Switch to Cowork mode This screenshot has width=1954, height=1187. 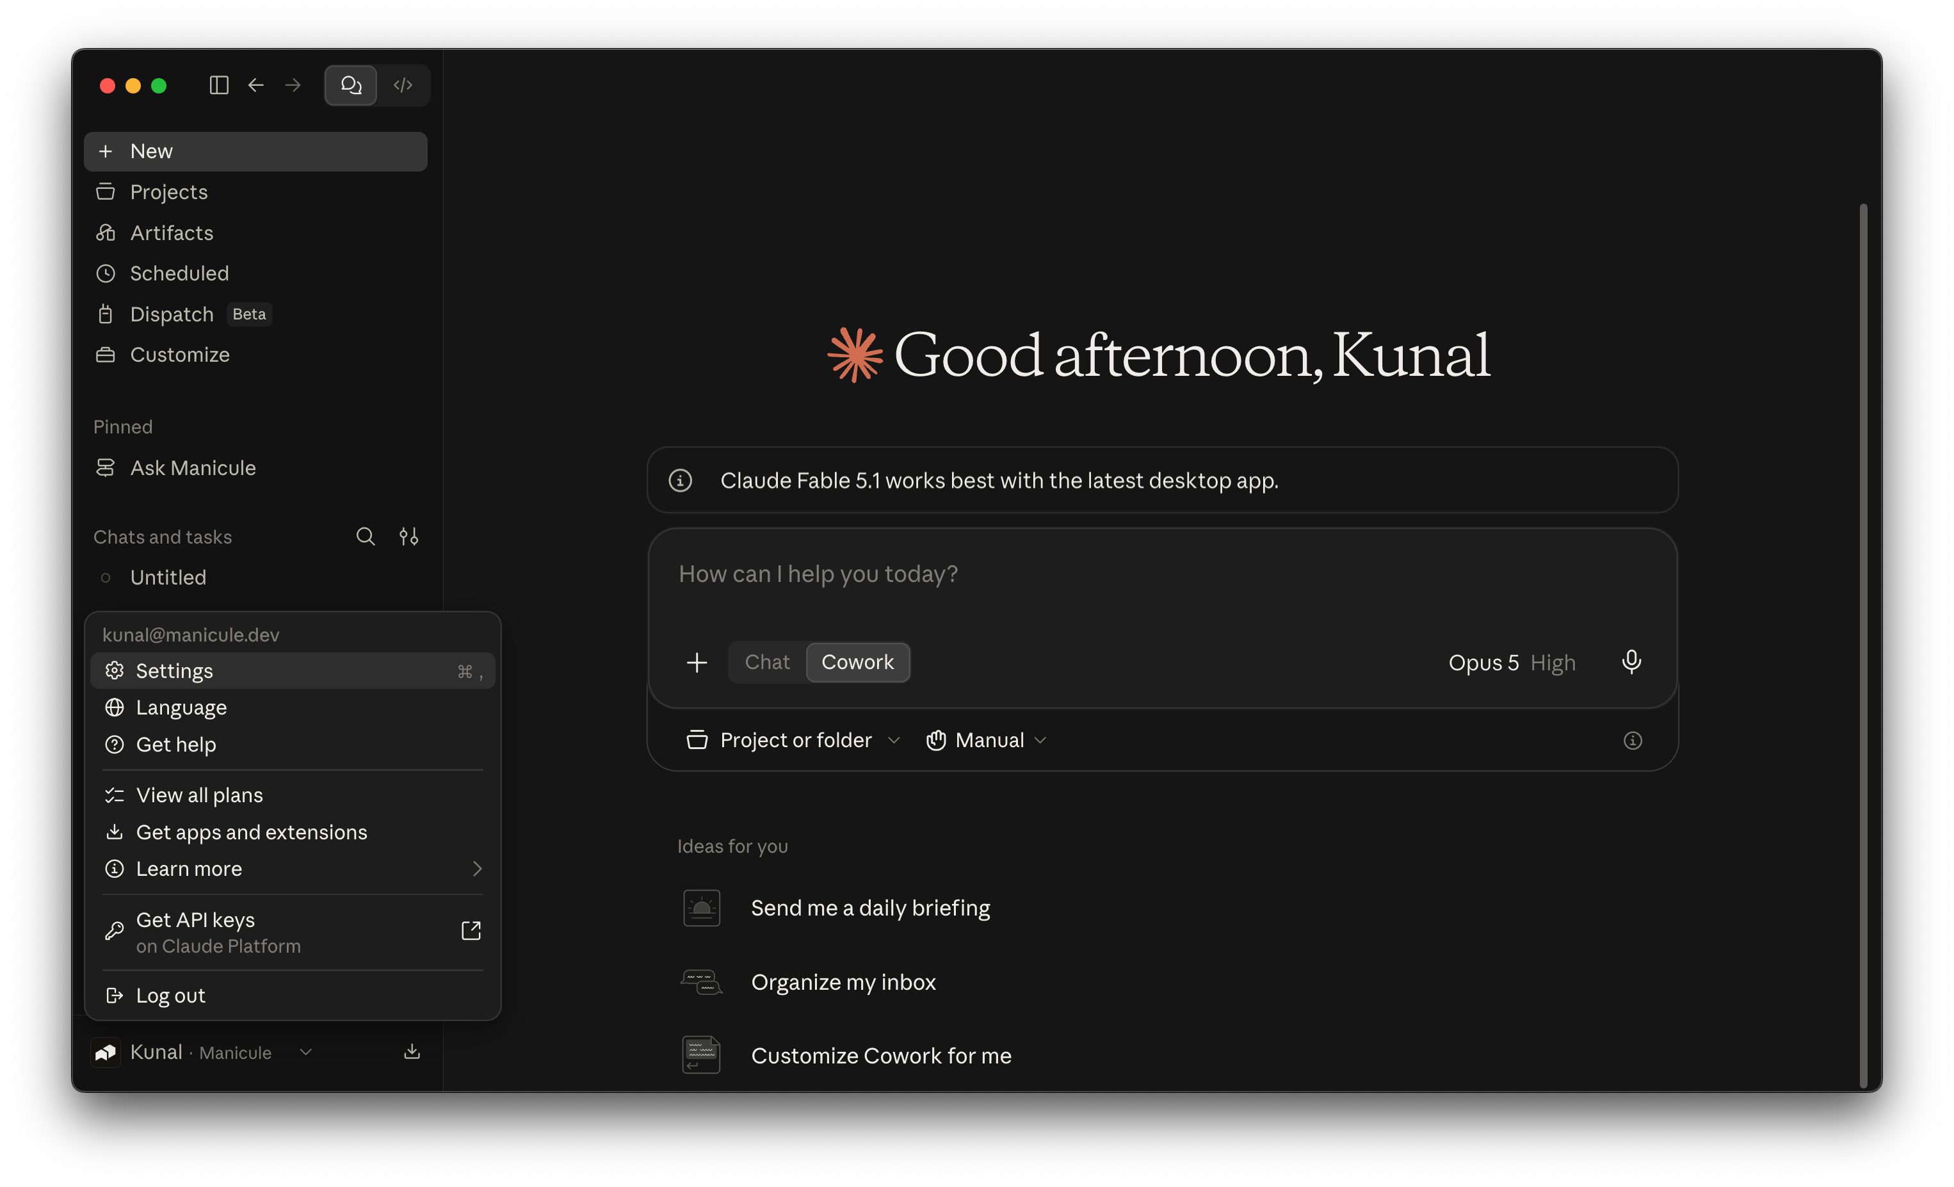tap(857, 662)
